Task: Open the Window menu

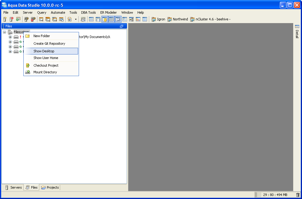Action: 127,12
